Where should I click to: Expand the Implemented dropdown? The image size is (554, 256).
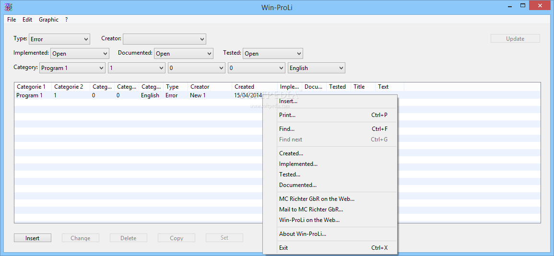80,54
